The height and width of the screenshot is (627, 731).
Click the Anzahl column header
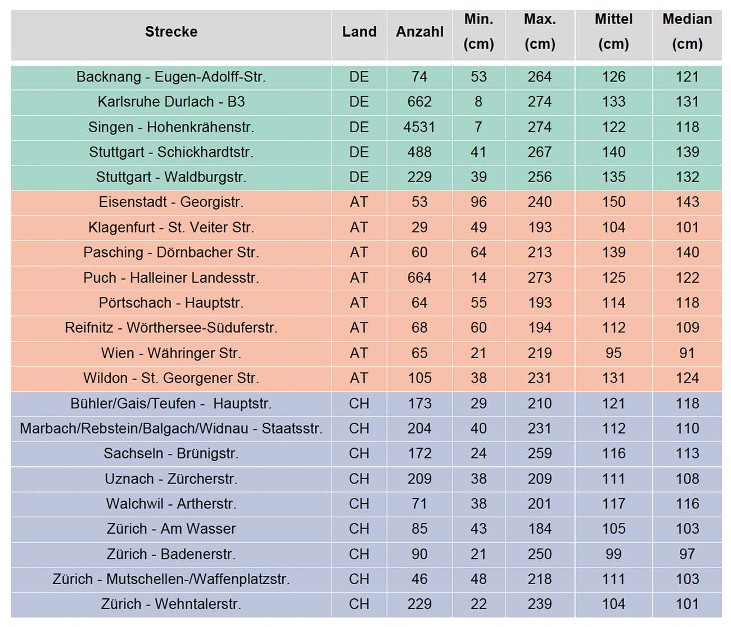click(x=419, y=32)
